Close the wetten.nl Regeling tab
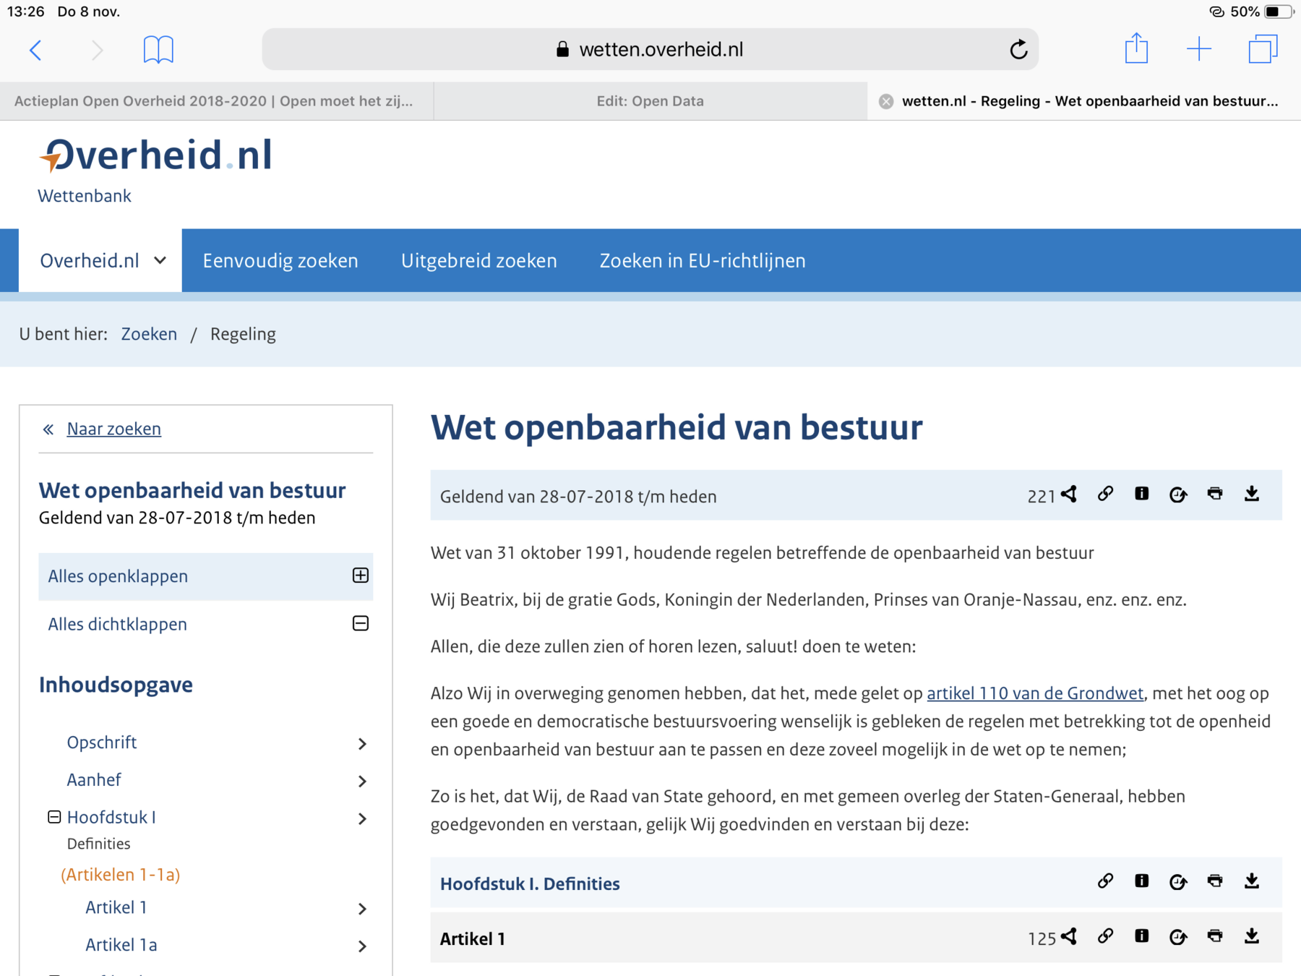 (886, 101)
